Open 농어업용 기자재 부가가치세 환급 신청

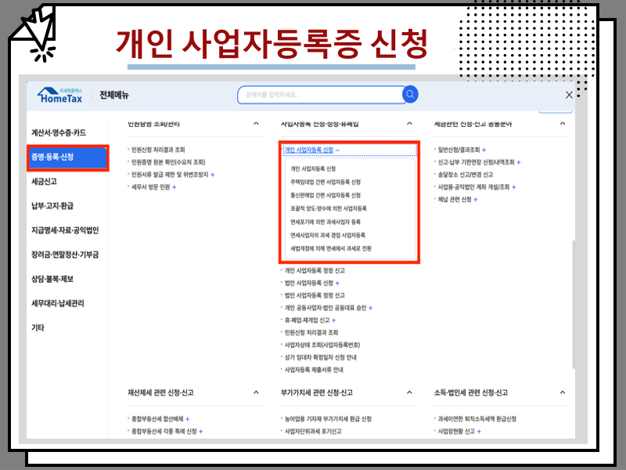point(328,419)
